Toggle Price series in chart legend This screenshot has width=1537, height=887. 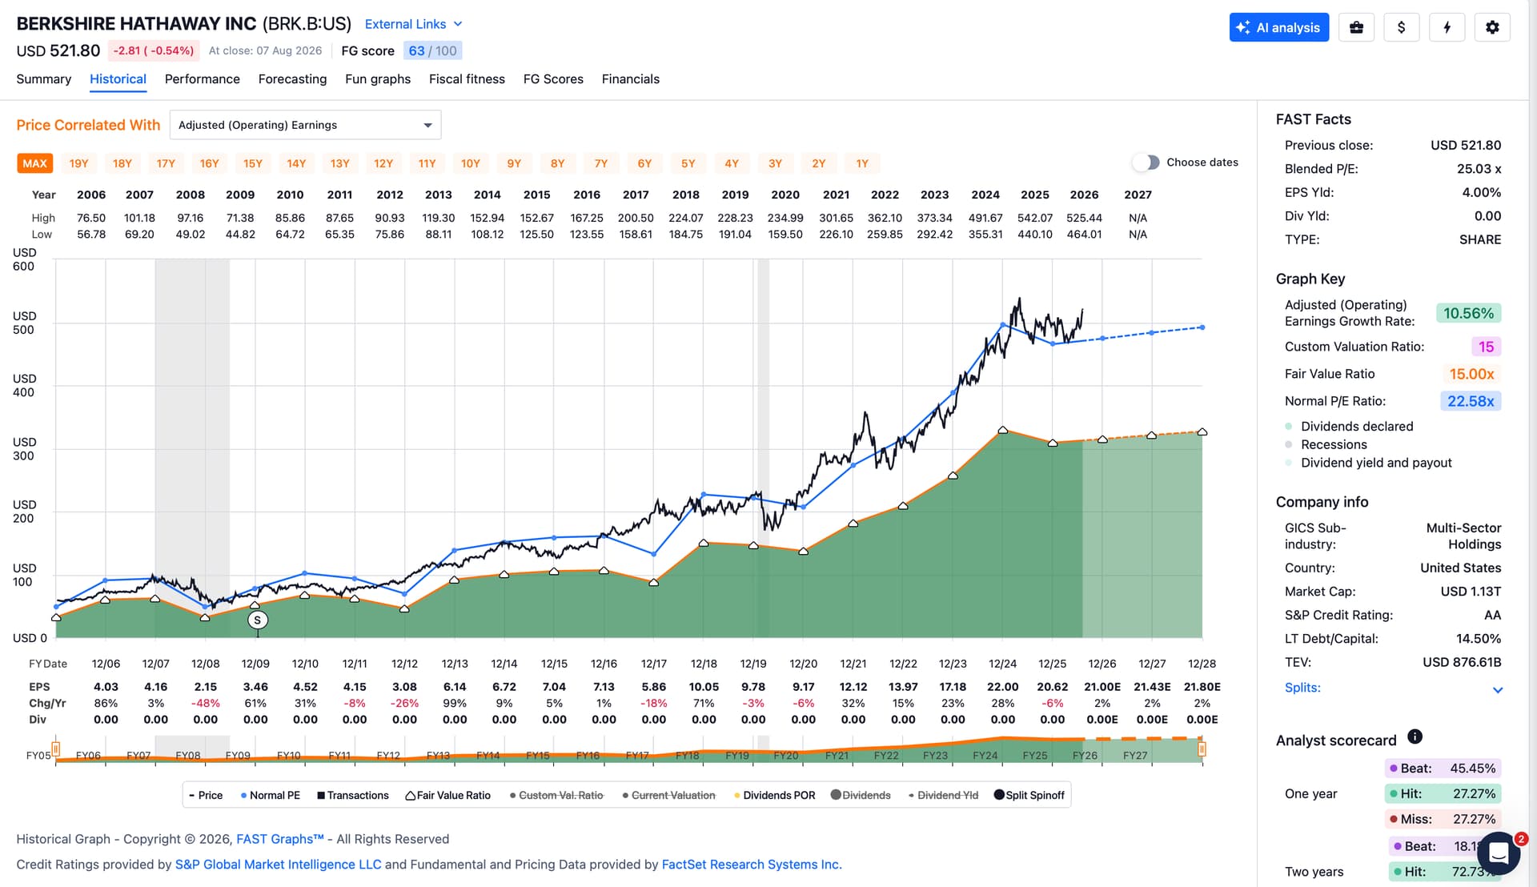[x=206, y=795]
